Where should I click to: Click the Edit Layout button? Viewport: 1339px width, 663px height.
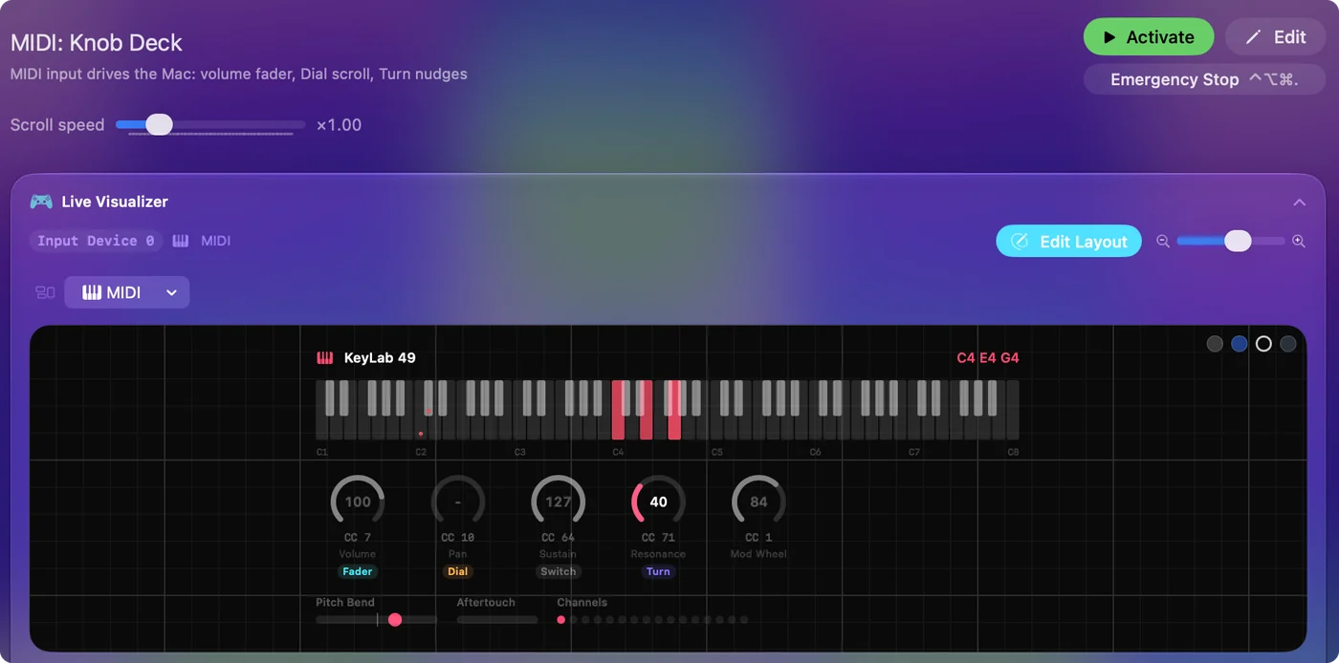tap(1068, 242)
